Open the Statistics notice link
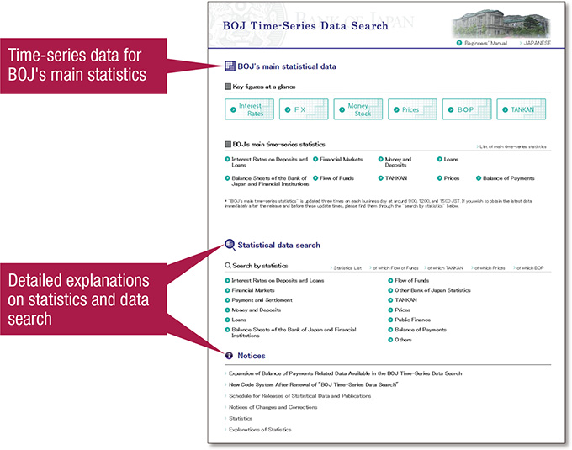 (239, 419)
